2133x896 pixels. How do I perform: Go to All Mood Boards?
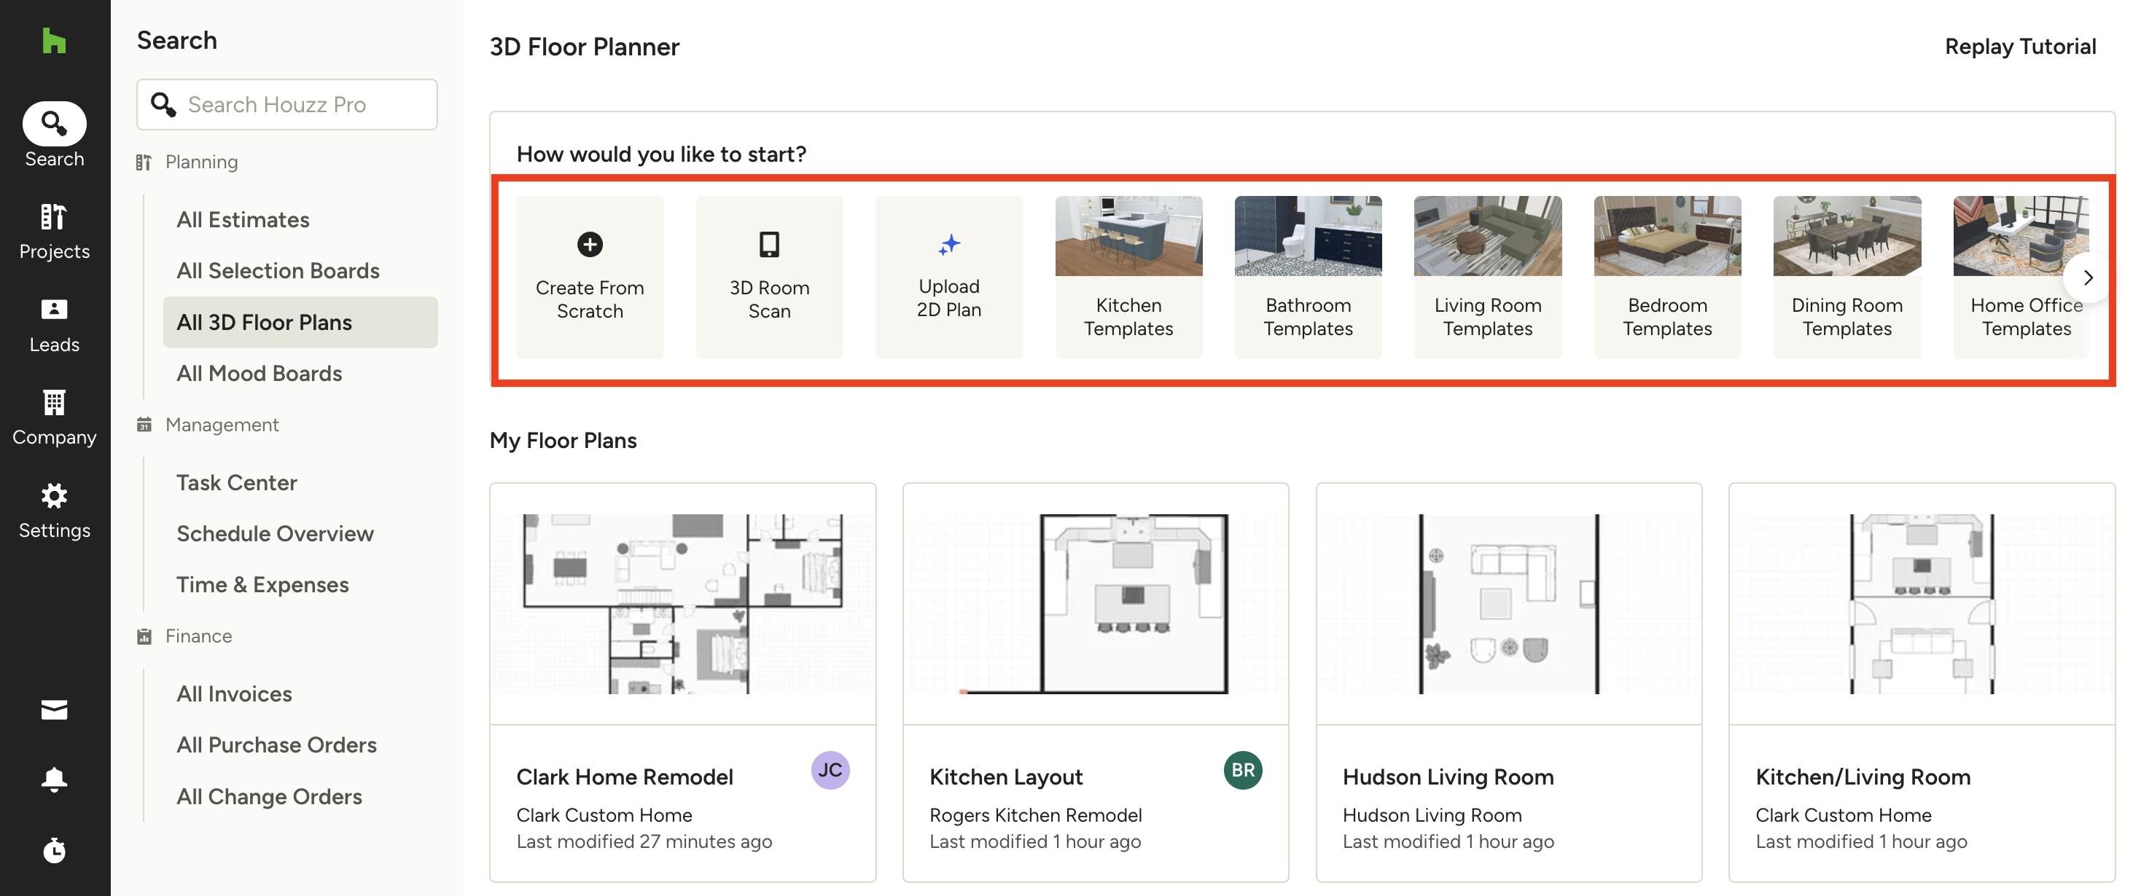pyautogui.click(x=260, y=373)
